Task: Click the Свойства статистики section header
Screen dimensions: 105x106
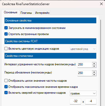Action: (50, 56)
